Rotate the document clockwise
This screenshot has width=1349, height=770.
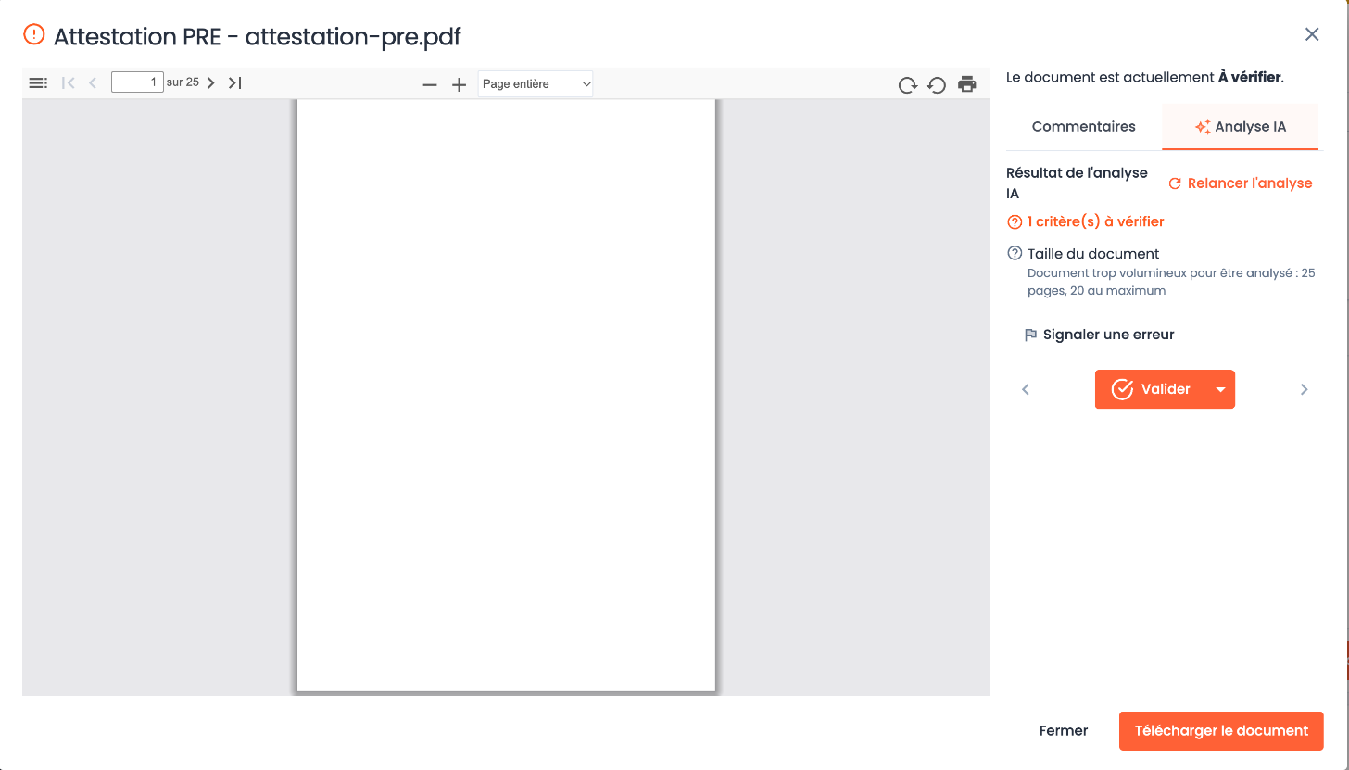(908, 84)
